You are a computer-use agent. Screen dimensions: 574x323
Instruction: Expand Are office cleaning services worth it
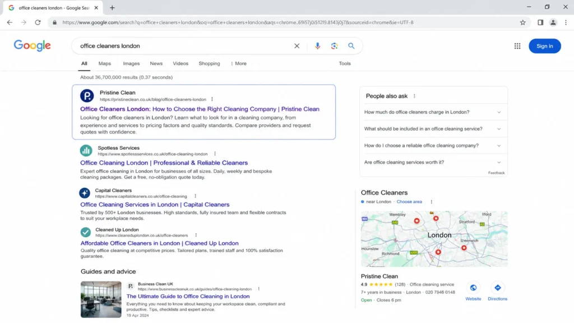[x=433, y=162]
